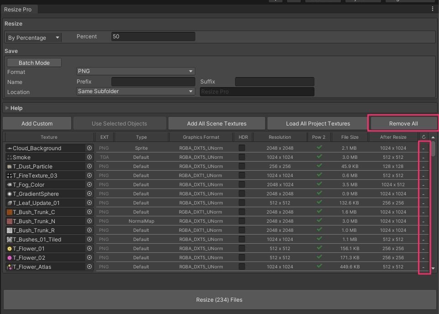Remove T_Fog_Color row with minus button

(x=423, y=185)
